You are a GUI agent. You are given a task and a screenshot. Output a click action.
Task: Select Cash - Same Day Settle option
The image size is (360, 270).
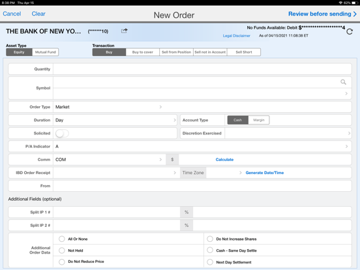210,250
